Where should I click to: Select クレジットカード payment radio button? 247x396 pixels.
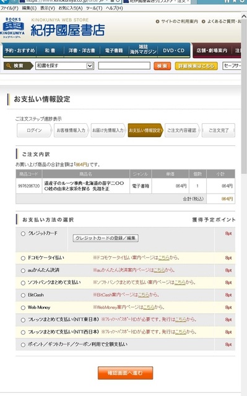tap(23, 234)
